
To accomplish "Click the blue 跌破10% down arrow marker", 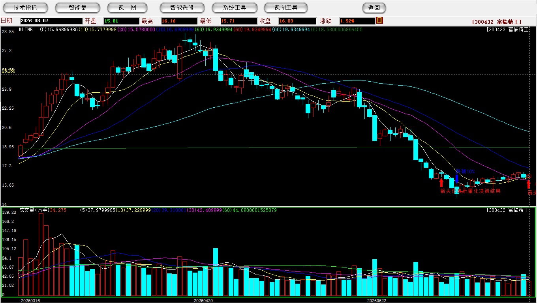I will pos(457,178).
